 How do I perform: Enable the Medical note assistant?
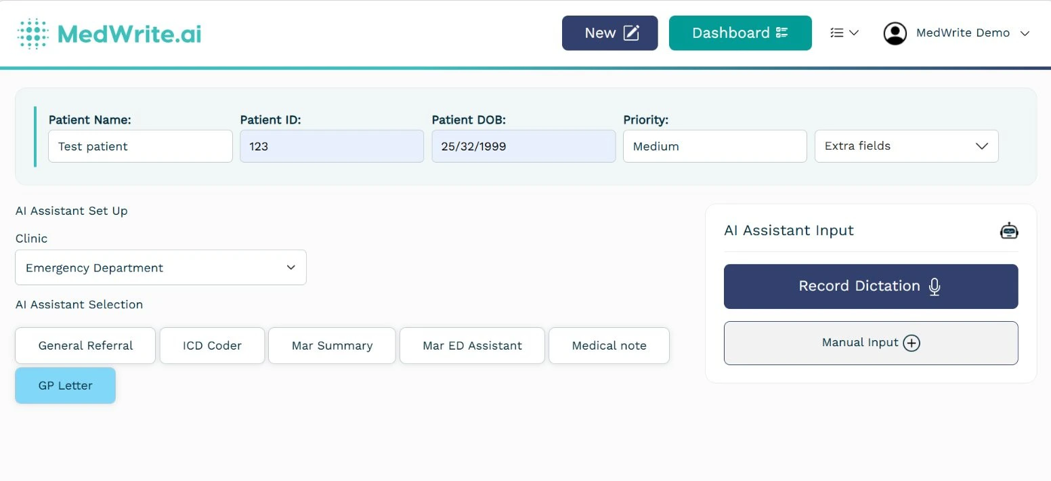pos(609,346)
